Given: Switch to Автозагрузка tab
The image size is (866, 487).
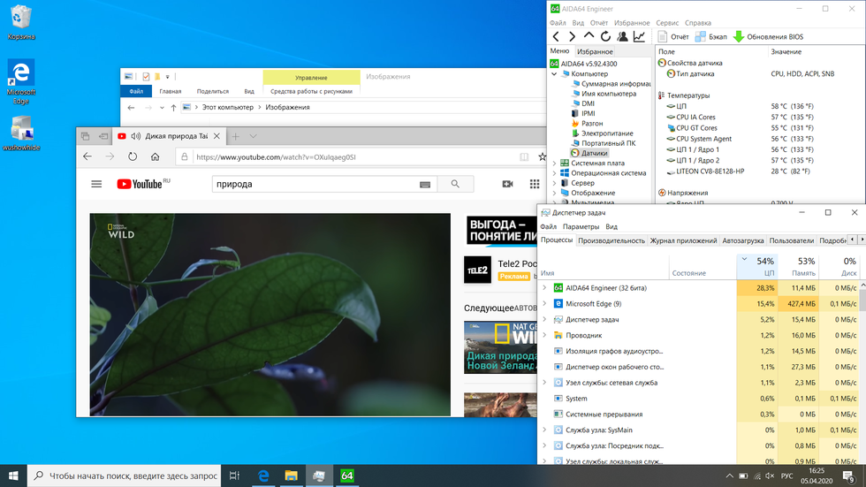Looking at the screenshot, I should 743,240.
